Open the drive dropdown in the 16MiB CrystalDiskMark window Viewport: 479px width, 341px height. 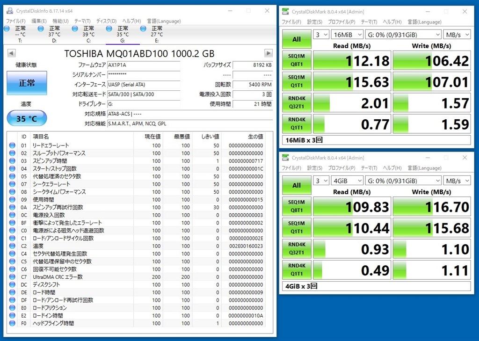coord(403,35)
